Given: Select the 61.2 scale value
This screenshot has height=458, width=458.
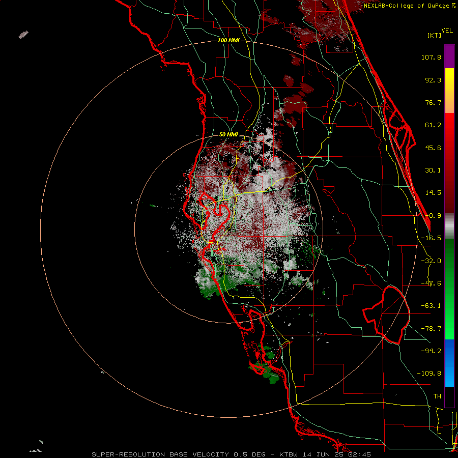Looking at the screenshot, I should 433,125.
